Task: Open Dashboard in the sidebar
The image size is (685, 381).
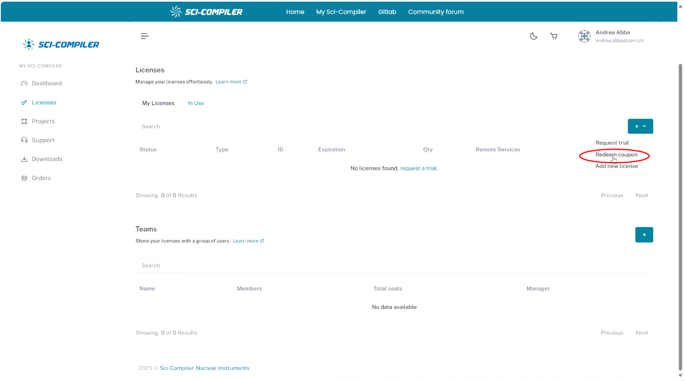Action: click(x=42, y=84)
